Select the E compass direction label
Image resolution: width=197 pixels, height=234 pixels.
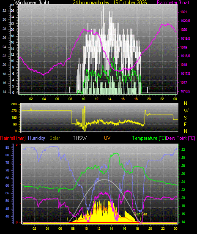(185, 125)
